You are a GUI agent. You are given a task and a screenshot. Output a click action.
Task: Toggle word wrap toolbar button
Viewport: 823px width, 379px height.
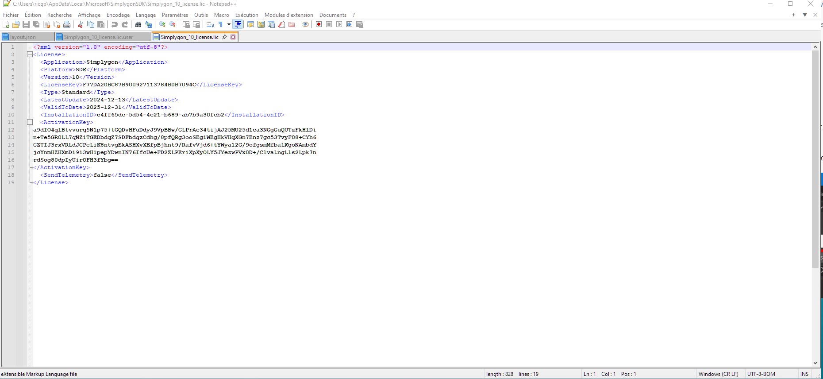[x=210, y=24]
